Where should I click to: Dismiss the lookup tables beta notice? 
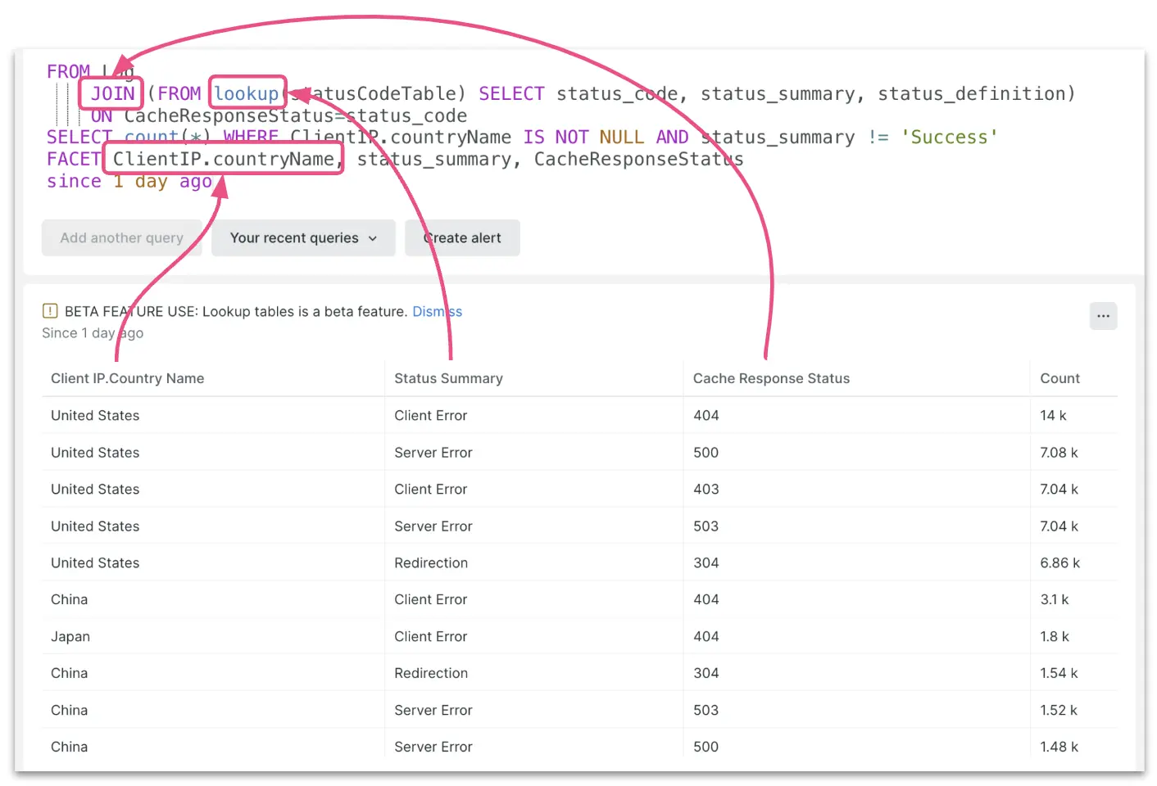click(x=437, y=311)
